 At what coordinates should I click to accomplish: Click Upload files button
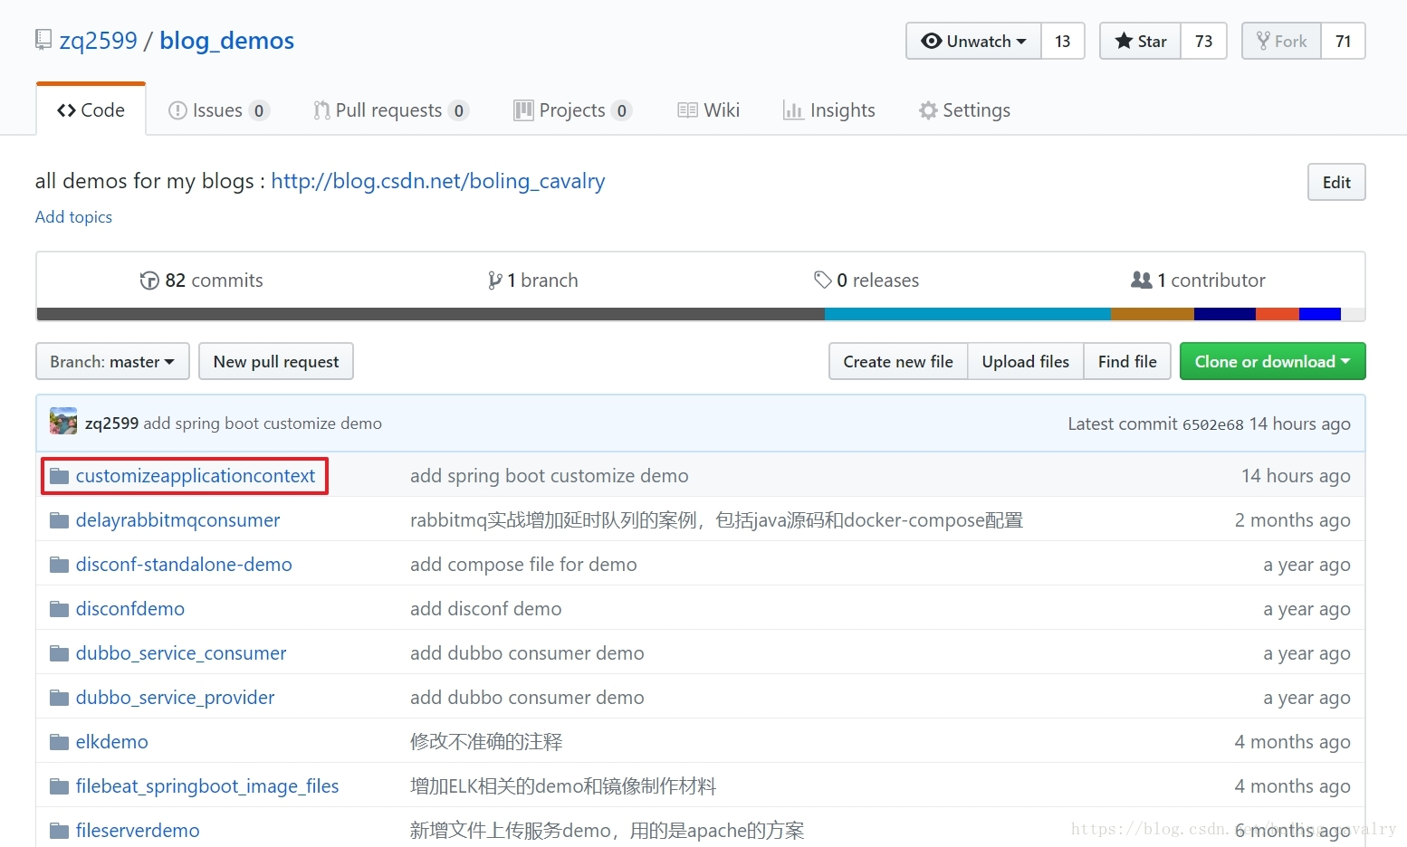(1025, 361)
